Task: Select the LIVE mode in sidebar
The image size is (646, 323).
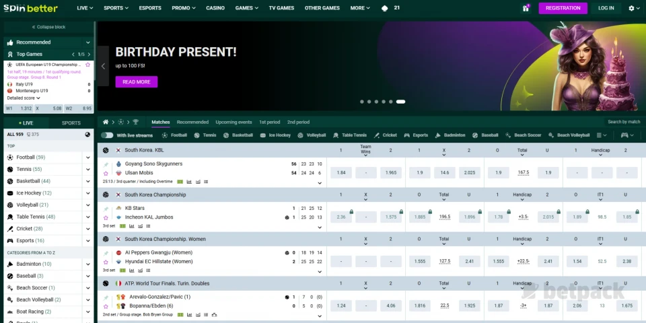Action: coord(26,123)
